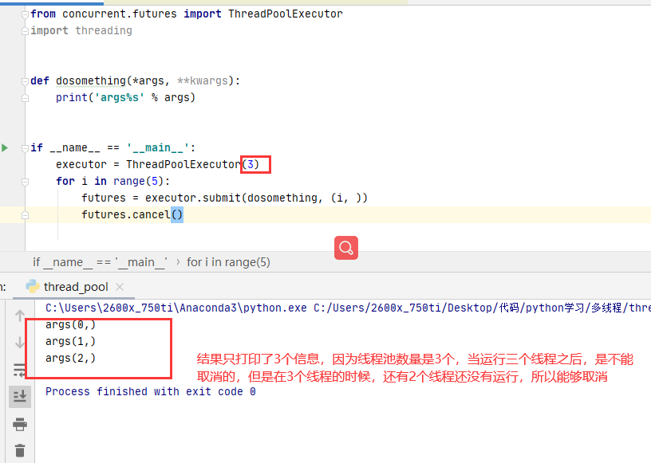
Task: Click the green Run arrow in the gutter
Action: [4, 147]
